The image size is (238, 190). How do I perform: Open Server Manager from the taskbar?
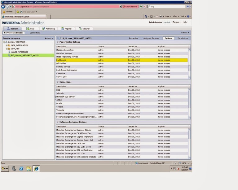[14, 168]
